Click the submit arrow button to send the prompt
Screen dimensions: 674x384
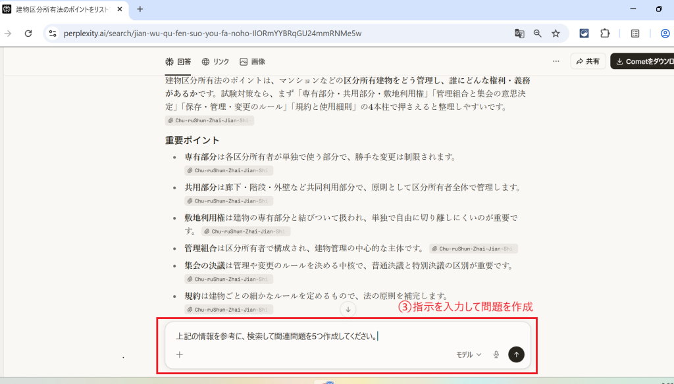tap(516, 354)
